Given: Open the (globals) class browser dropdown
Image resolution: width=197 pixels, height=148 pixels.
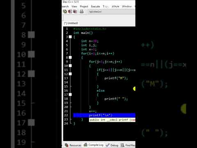Looking at the screenshot, I should [x=112, y=12].
